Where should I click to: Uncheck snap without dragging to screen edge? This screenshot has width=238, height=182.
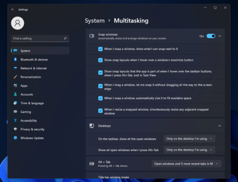(x=100, y=86)
